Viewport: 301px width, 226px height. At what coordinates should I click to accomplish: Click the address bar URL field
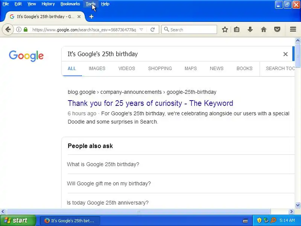pyautogui.click(x=84, y=30)
